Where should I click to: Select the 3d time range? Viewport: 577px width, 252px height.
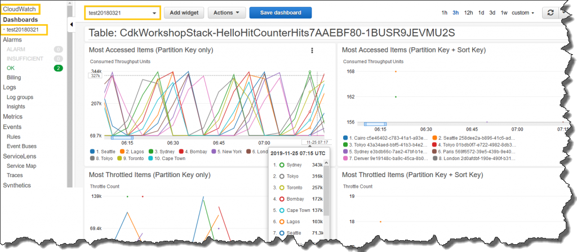click(x=492, y=12)
